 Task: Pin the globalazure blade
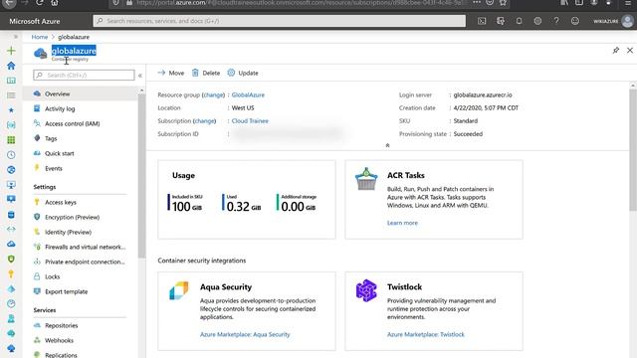(x=616, y=51)
